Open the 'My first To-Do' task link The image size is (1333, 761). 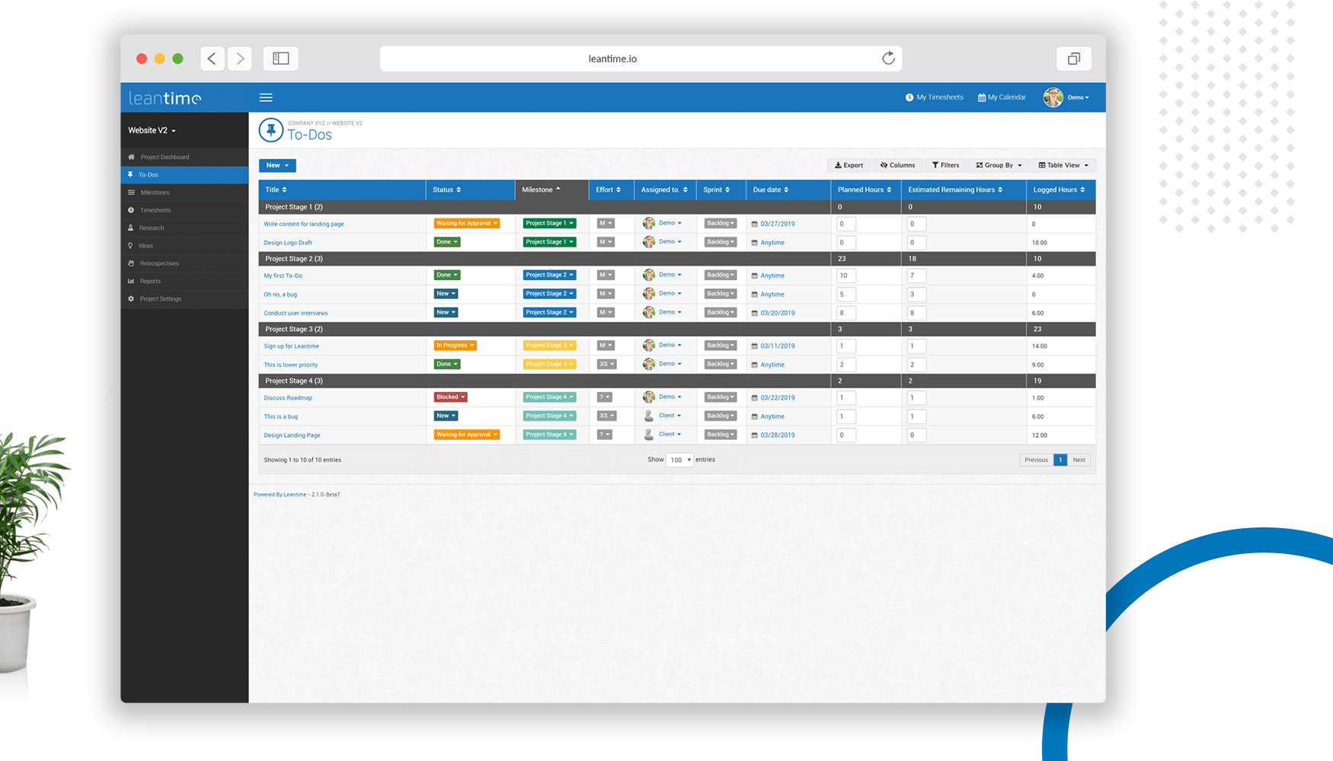[283, 275]
